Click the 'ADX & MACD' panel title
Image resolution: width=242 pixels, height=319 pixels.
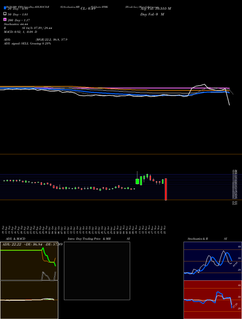[15, 239]
